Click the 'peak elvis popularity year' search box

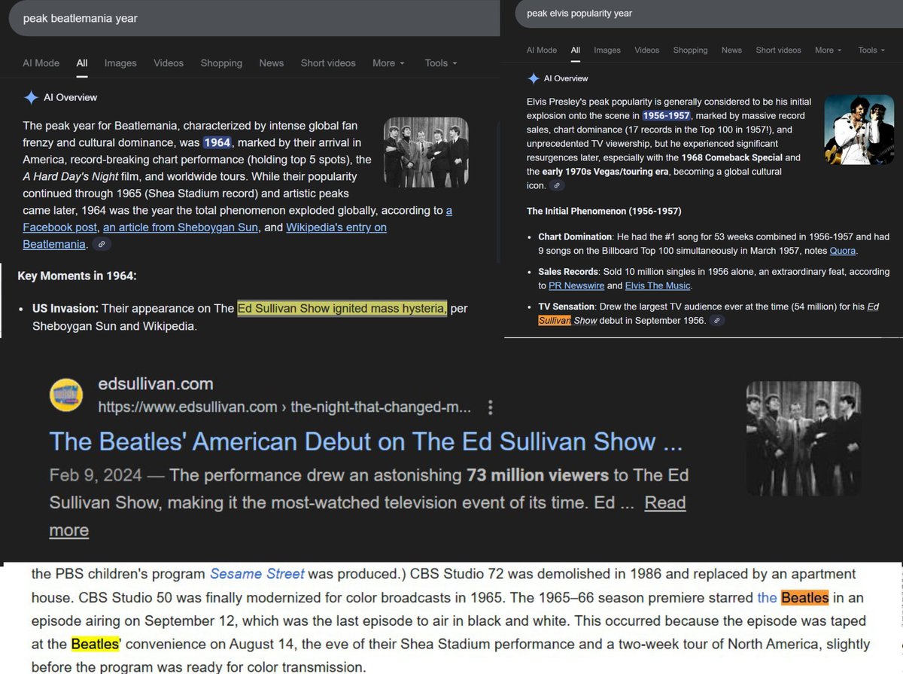707,14
